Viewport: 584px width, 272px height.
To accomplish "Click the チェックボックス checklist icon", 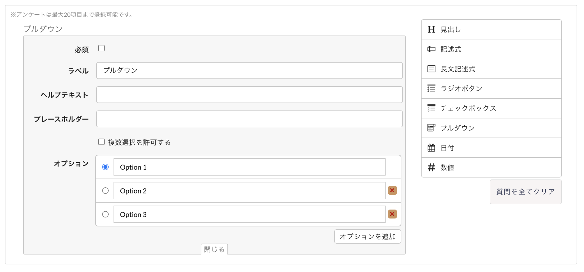I will click(431, 108).
